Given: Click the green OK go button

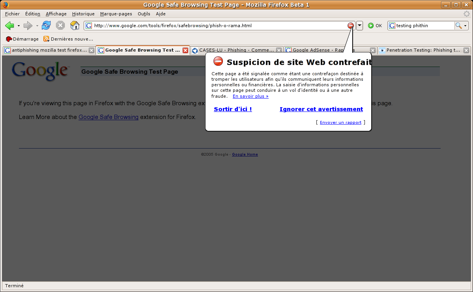Looking at the screenshot, I should tap(375, 26).
